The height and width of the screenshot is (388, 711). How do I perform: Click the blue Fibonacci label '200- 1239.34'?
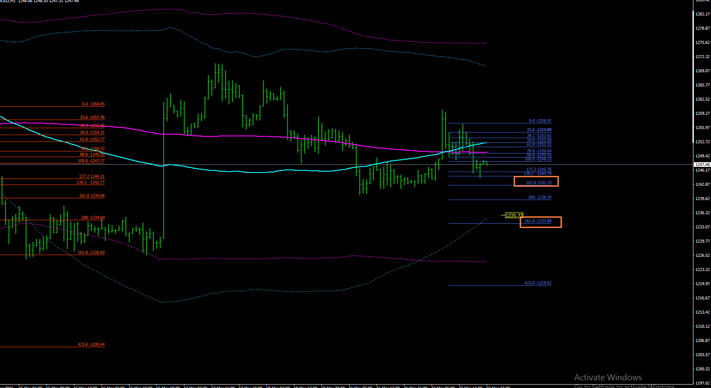540,197
